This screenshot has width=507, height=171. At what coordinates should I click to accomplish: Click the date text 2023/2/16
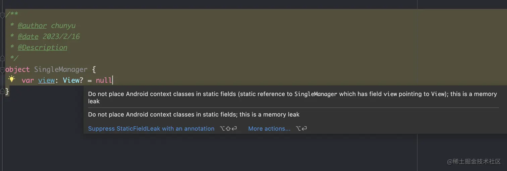click(x=61, y=36)
